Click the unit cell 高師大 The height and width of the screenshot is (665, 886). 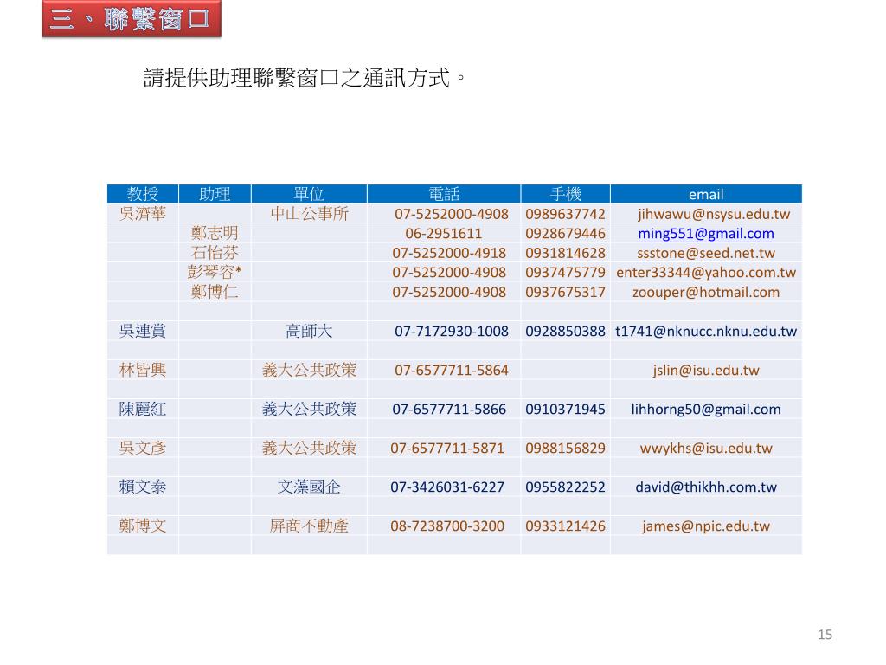[x=309, y=331]
